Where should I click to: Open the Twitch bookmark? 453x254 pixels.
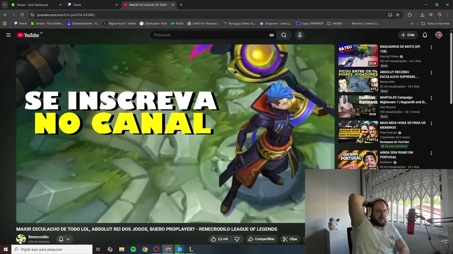(x=20, y=23)
